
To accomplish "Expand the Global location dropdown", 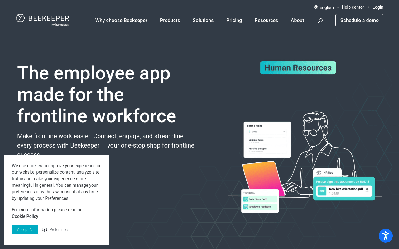I will (267, 132).
